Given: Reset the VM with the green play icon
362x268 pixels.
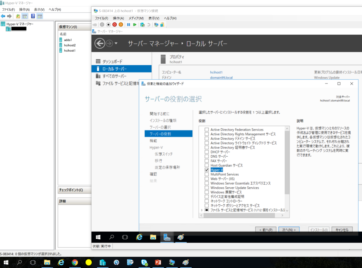Looking at the screenshot, I should tap(135, 25).
